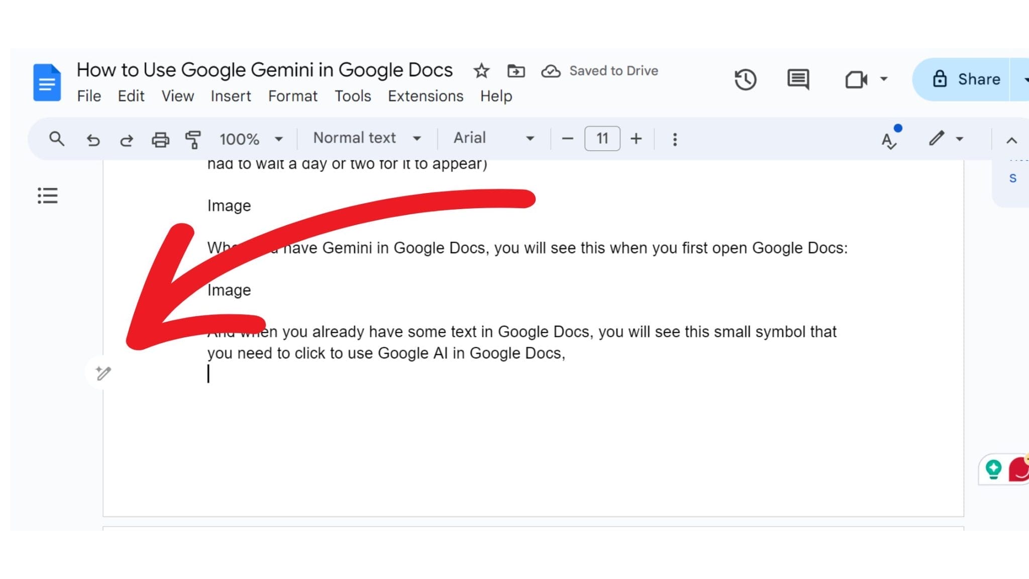Run the spelling and grammar check
The image size is (1029, 579).
pos(888,139)
